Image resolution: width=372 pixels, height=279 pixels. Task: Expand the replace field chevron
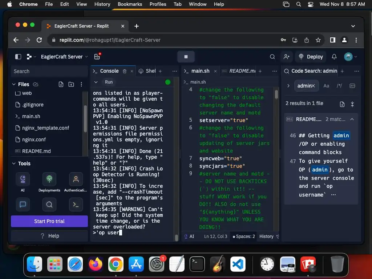point(288,86)
